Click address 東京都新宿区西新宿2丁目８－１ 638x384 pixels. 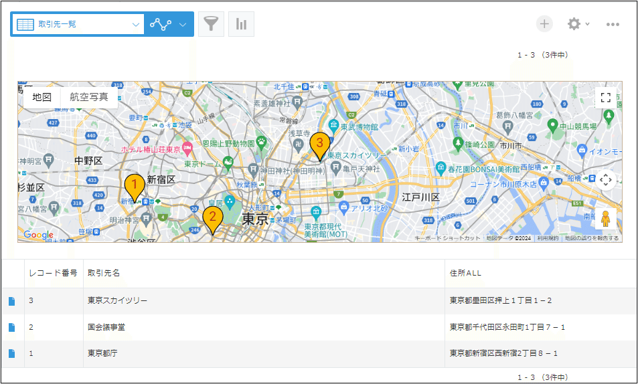pyautogui.click(x=503, y=353)
